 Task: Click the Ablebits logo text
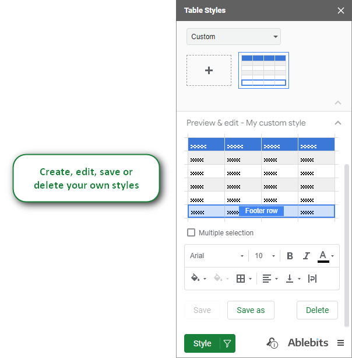point(308,343)
